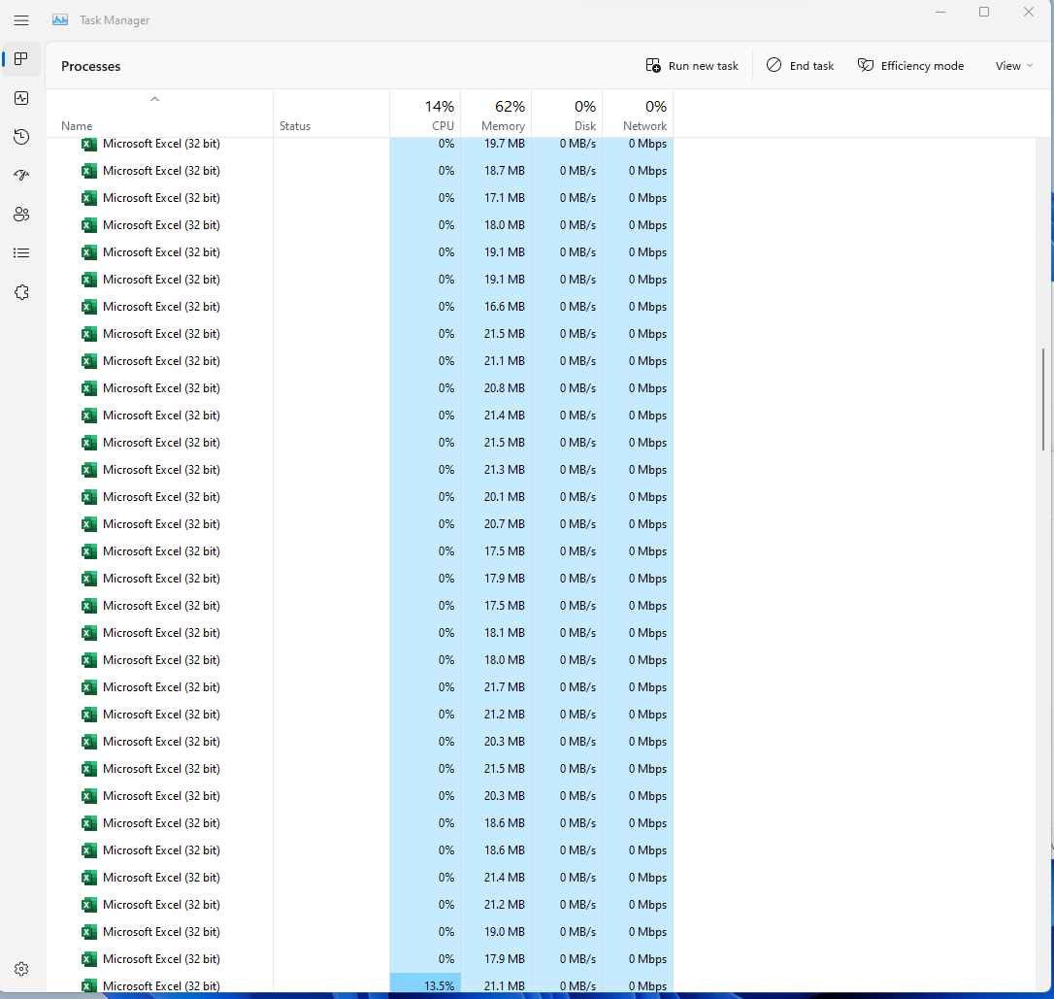Click the Excel icon of 20.1 MB row
Screen dimensions: 1054x999
pos(88,497)
